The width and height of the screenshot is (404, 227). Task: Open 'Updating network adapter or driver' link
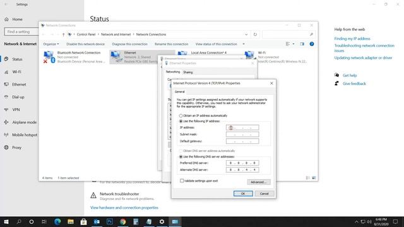pyautogui.click(x=364, y=57)
